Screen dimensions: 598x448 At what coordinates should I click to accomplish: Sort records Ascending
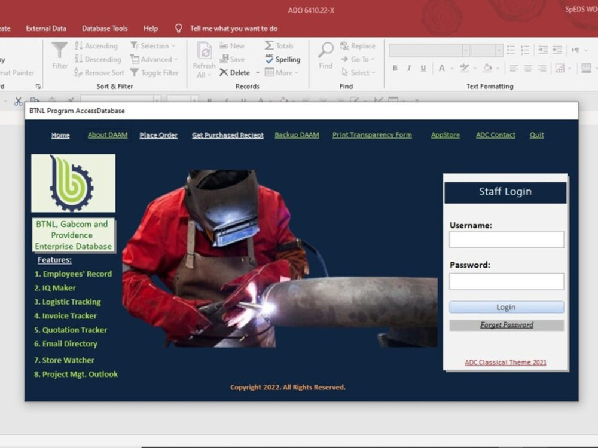coord(96,46)
